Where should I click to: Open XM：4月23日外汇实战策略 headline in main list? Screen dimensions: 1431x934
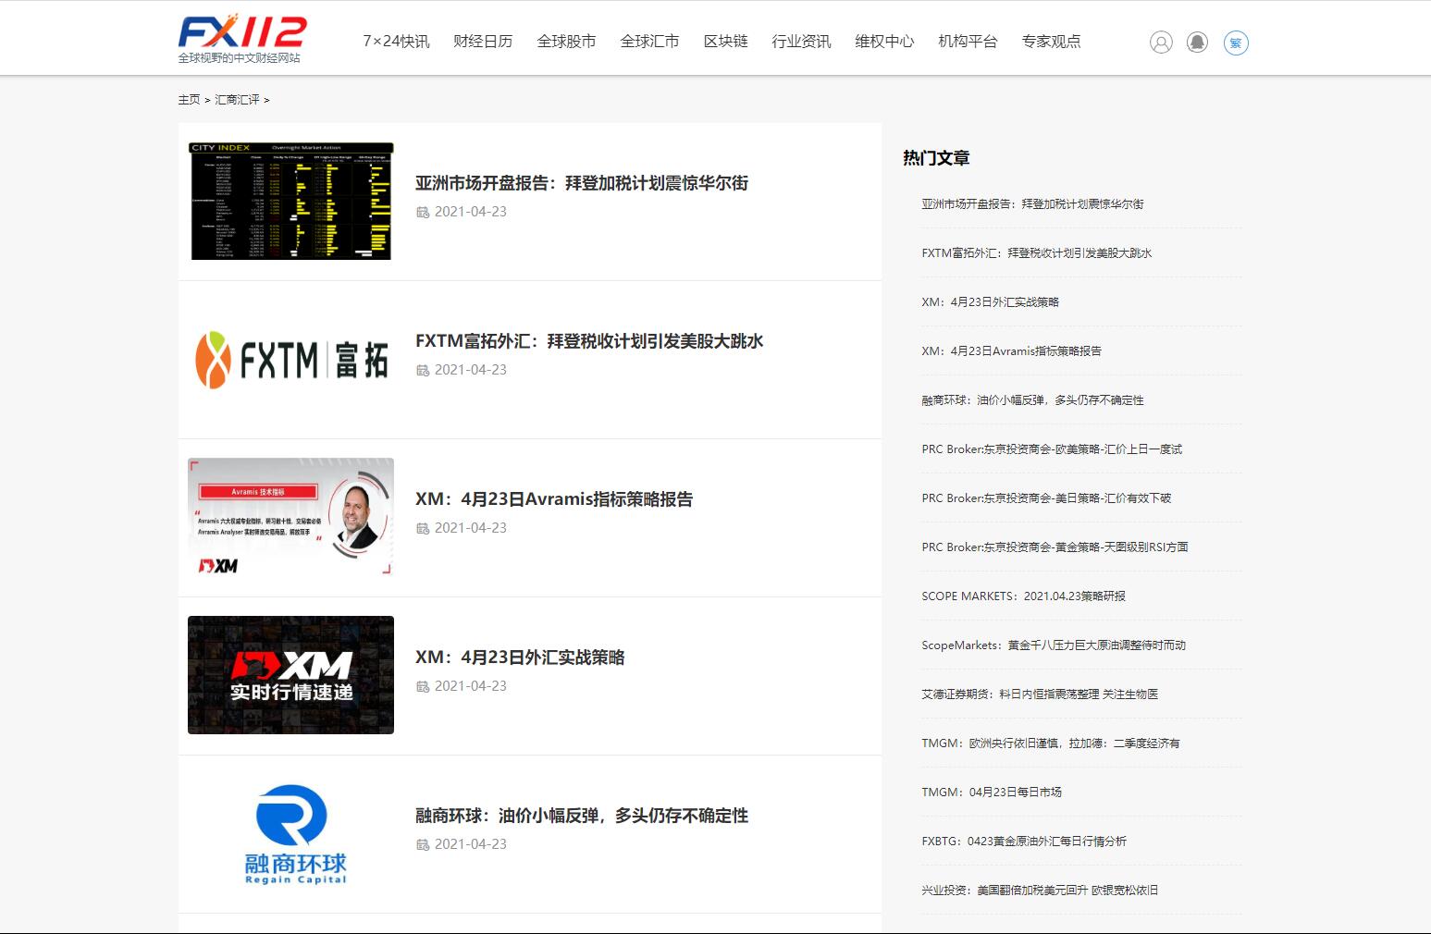click(520, 657)
